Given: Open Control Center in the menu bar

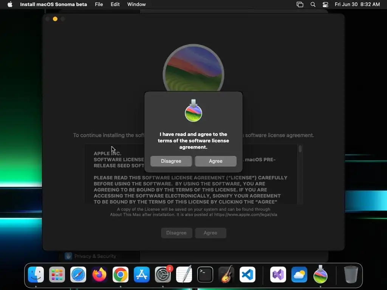Looking at the screenshot, I should coord(325,5).
